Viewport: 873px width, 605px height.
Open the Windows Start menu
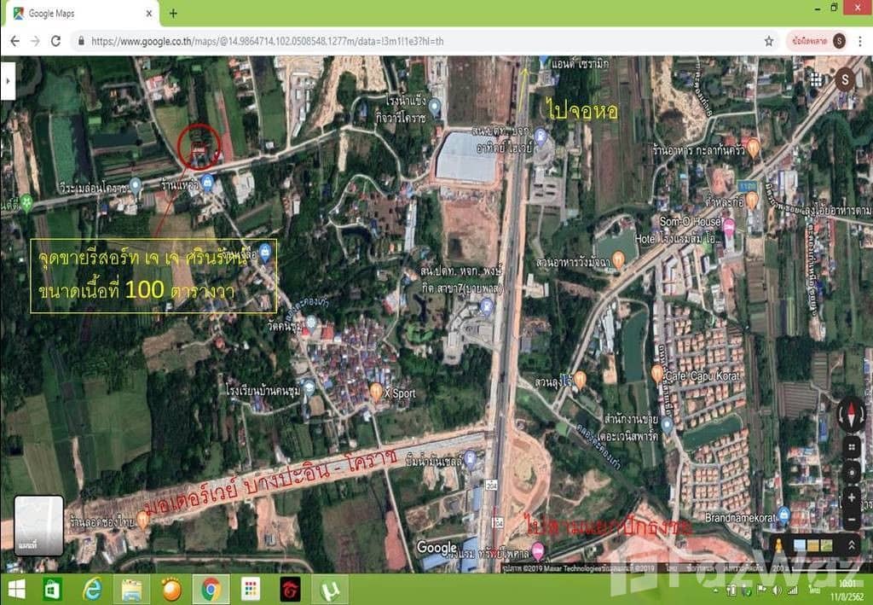click(17, 589)
